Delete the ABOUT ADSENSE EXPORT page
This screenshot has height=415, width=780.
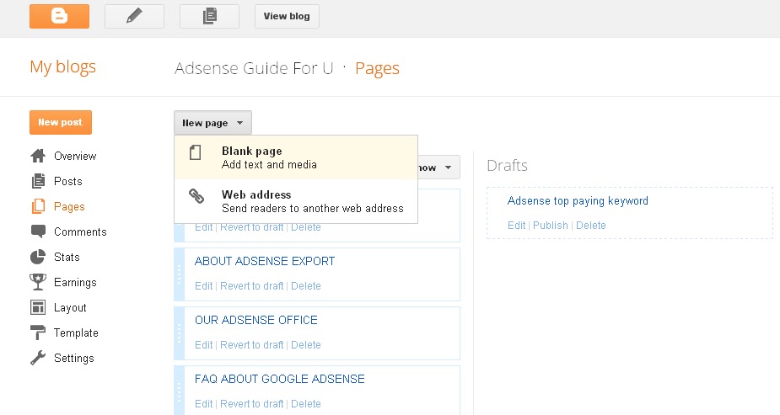pyautogui.click(x=306, y=286)
